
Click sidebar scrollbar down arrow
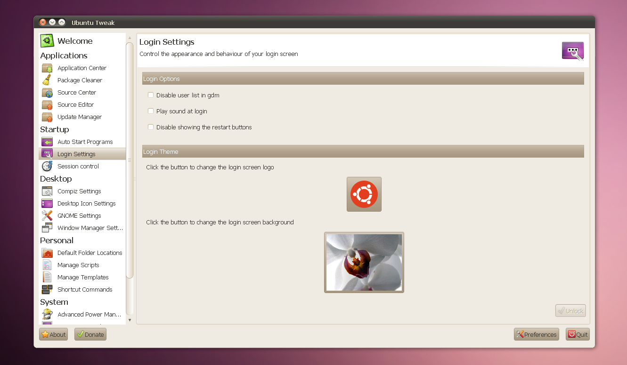point(130,320)
